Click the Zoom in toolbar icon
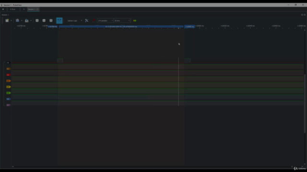Image resolution: width=307 pixels, height=172 pixels. click(x=37, y=21)
